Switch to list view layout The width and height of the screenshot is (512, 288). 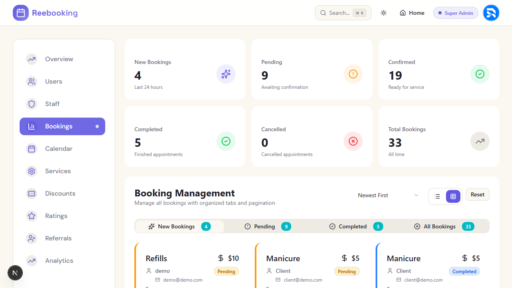[x=437, y=196]
